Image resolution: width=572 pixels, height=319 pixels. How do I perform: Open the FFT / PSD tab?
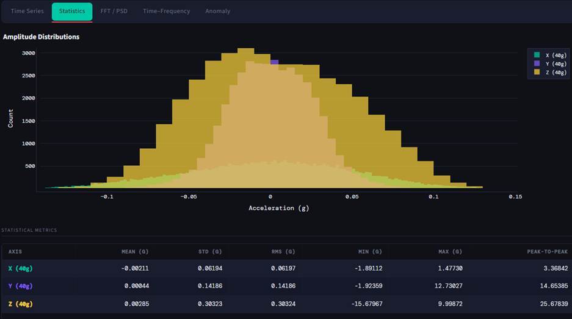coord(114,12)
